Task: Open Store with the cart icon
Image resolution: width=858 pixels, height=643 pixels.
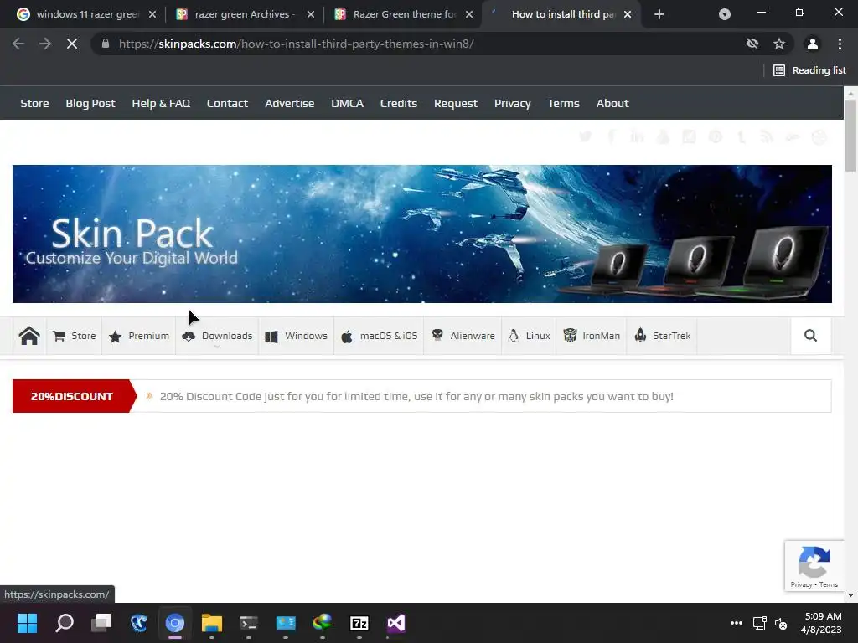Action: pyautogui.click(x=75, y=336)
